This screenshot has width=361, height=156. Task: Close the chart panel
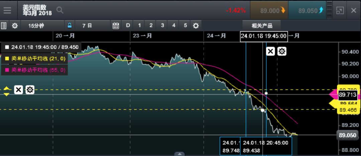[354, 11]
